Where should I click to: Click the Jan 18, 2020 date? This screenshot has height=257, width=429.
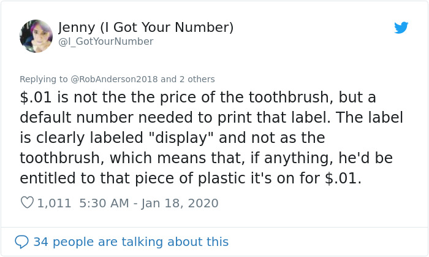tap(180, 203)
